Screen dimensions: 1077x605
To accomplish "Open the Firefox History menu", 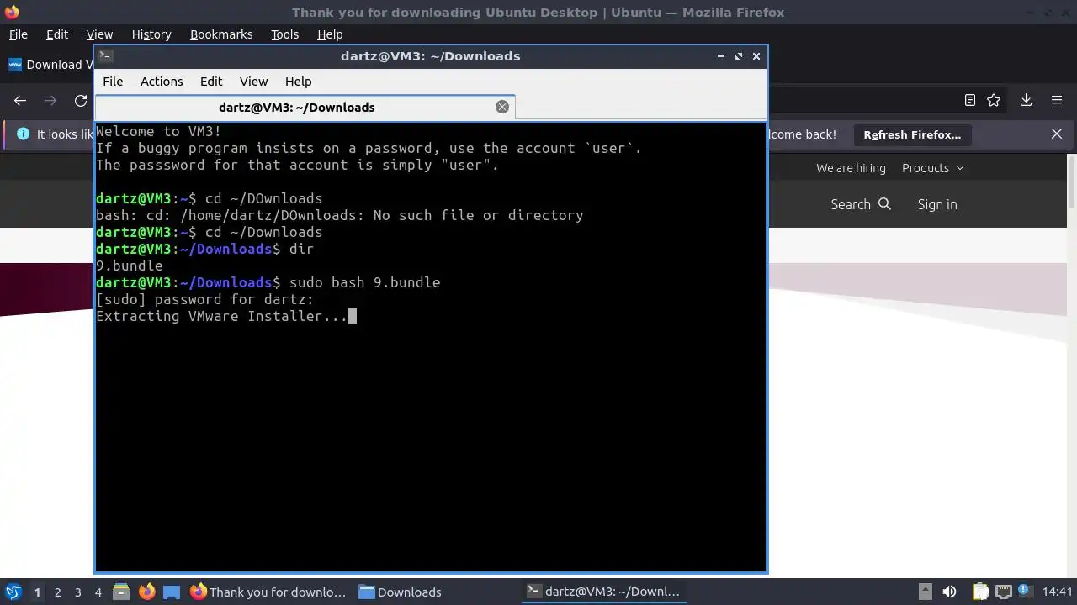I will 151,34.
